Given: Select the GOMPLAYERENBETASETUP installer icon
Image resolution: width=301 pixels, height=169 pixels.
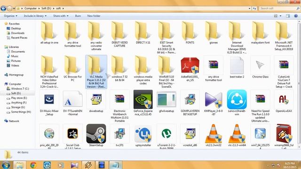Looking at the screenshot, I should tap(190, 100).
